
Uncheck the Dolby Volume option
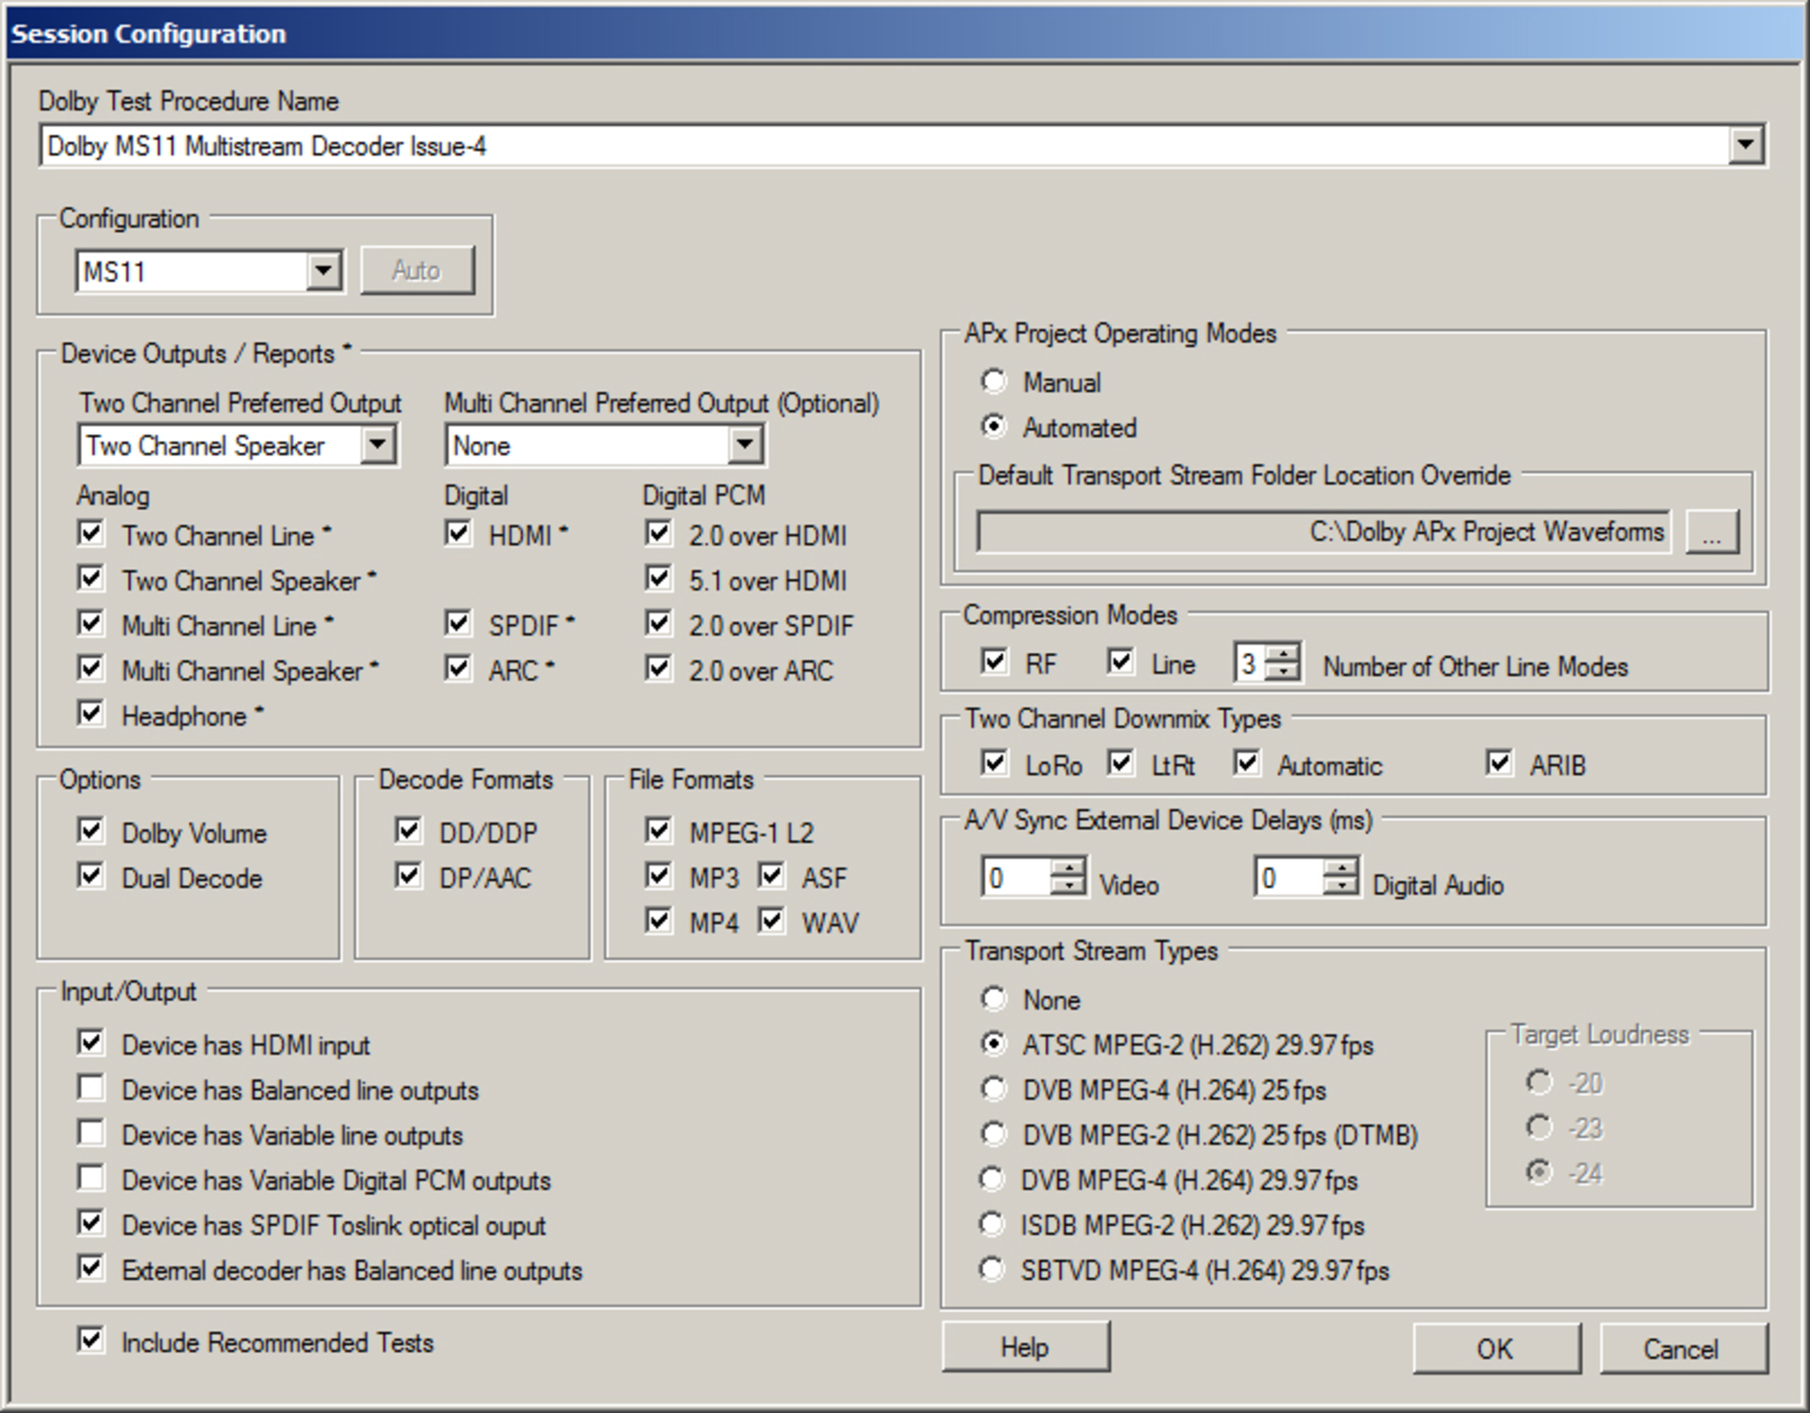[90, 830]
